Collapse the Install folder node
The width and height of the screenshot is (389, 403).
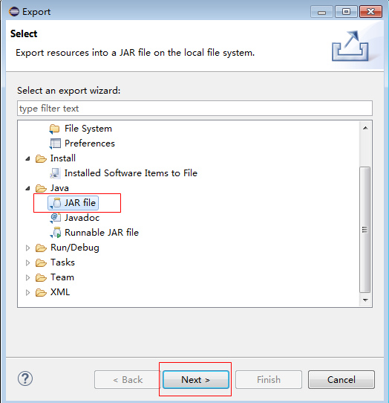(27, 158)
